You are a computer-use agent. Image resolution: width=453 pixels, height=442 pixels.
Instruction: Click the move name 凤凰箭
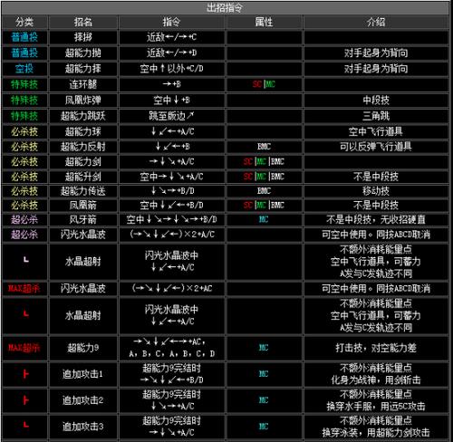pyautogui.click(x=83, y=206)
